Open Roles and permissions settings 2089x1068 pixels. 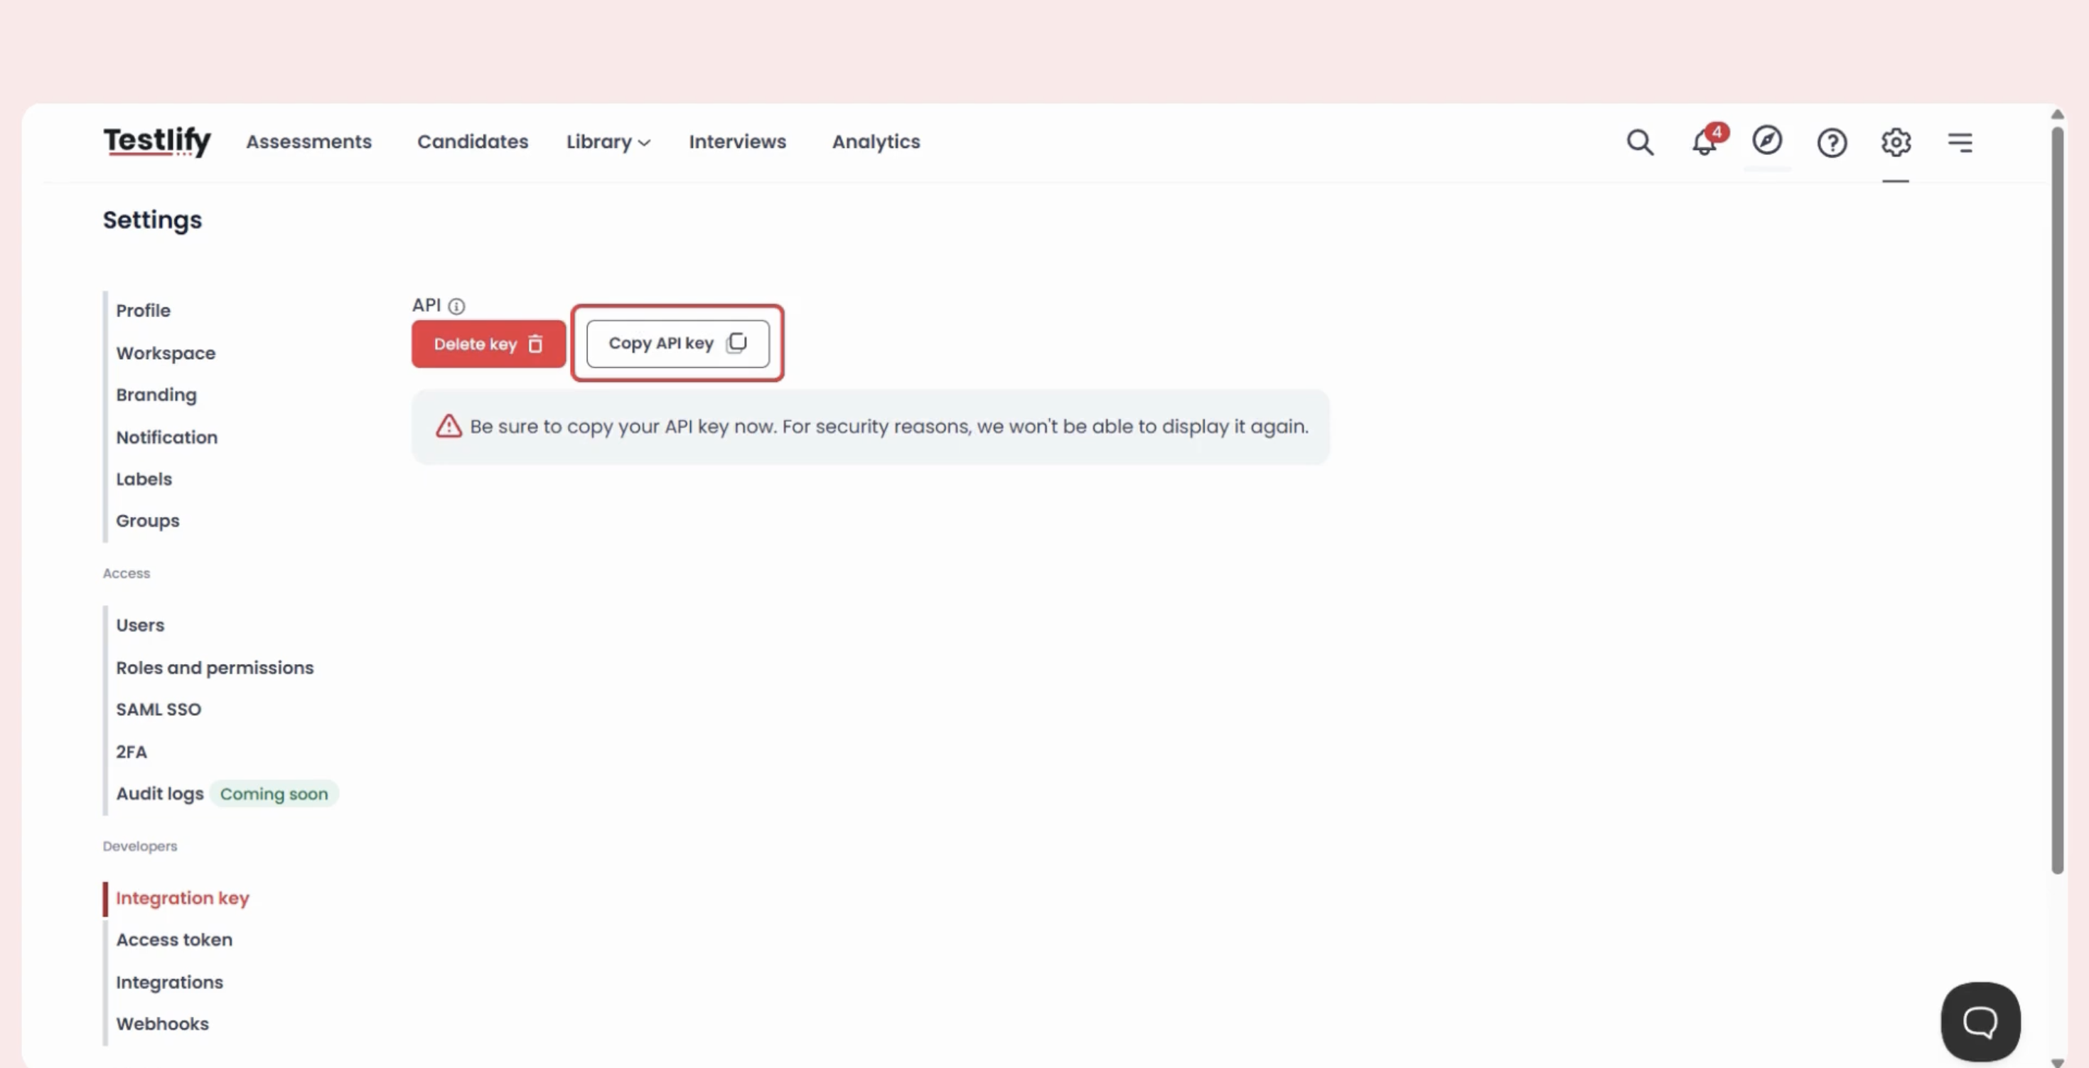pyautogui.click(x=214, y=668)
